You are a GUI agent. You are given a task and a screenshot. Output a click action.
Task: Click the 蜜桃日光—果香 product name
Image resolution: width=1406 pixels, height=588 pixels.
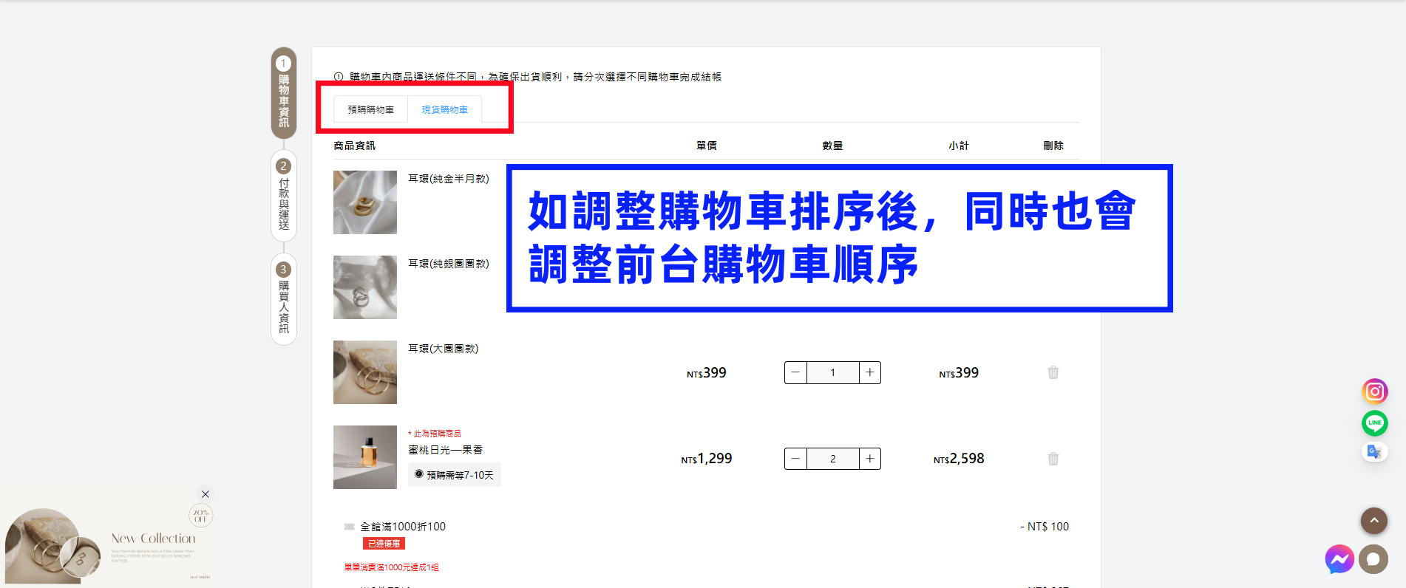446,450
